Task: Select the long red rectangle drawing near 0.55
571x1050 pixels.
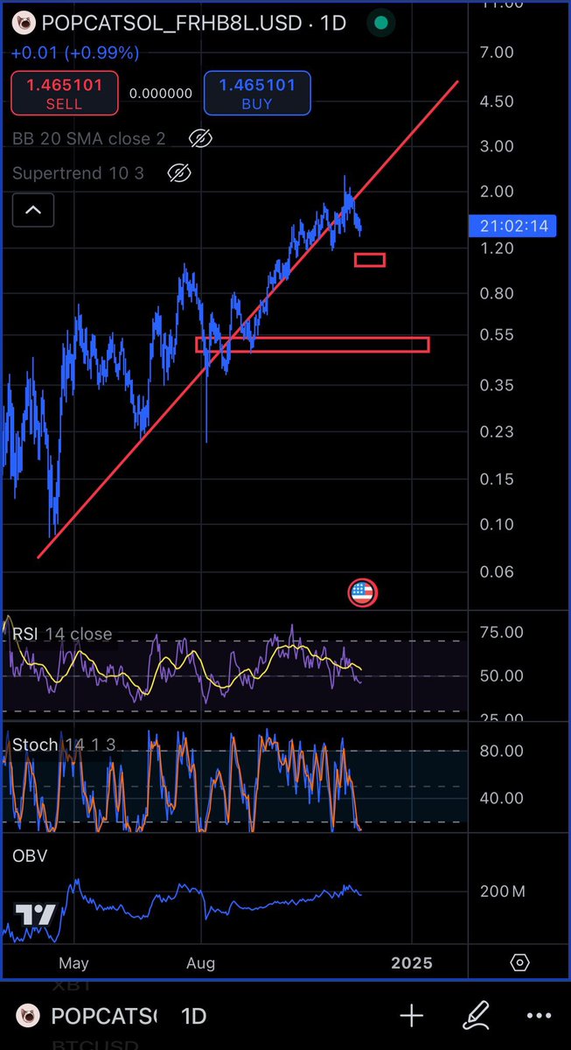Action: [312, 345]
